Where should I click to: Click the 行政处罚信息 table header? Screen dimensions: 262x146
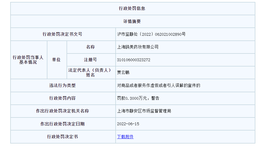(x=132, y=9)
